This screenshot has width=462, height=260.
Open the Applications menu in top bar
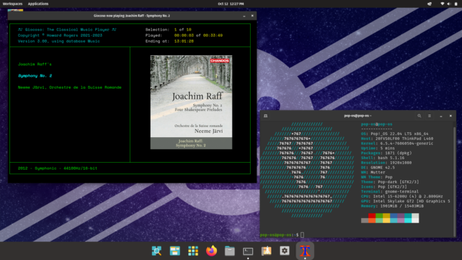click(x=38, y=4)
